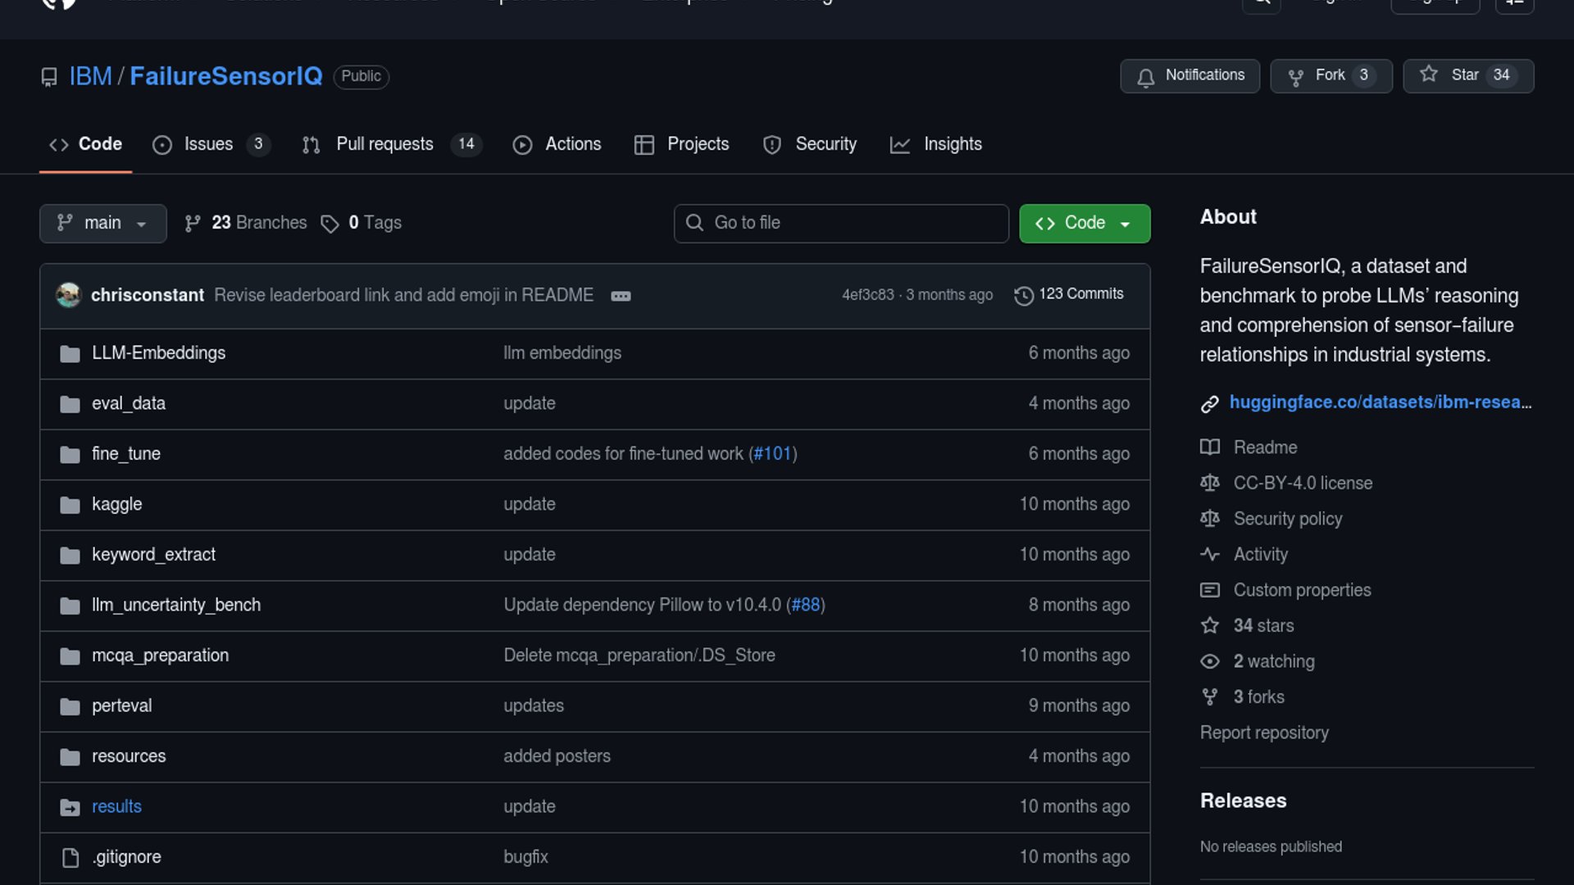View the 2 watching eye link
Image resolution: width=1574 pixels, height=885 pixels.
point(1273,661)
